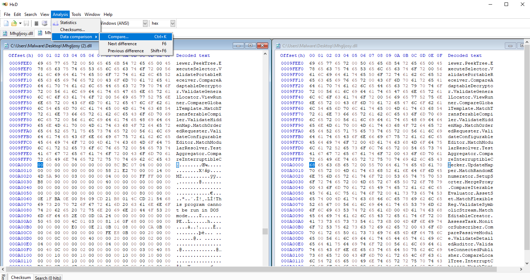Viewport: 530px width, 280px height.
Task: Click left pane 'Decoded text' column header
Action: (x=193, y=55)
